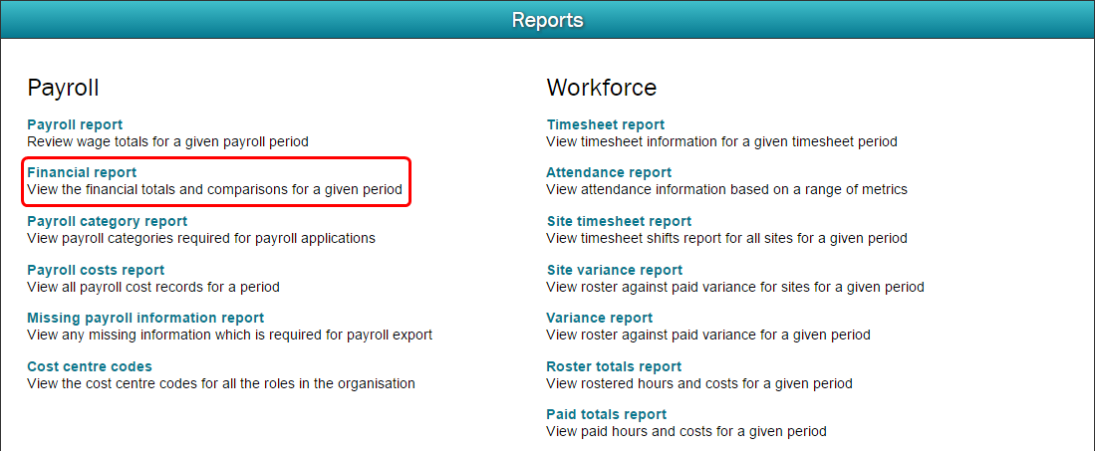Open the Cost centre codes link
The height and width of the screenshot is (451, 1095).
pyautogui.click(x=90, y=366)
